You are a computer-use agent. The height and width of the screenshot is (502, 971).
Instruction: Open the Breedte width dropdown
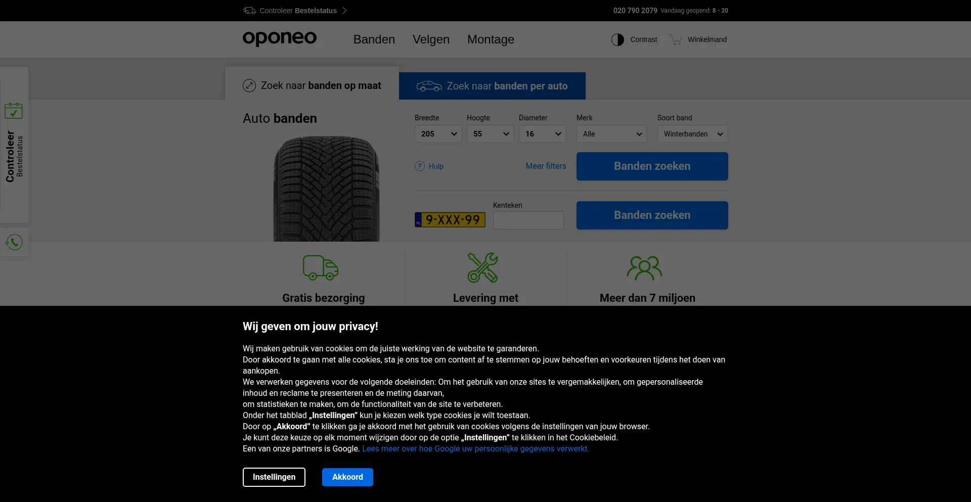(x=438, y=134)
